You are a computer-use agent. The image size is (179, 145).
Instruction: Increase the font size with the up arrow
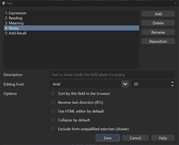172,83
